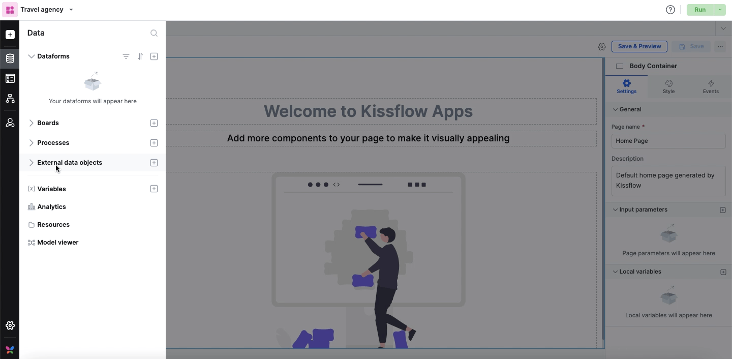
Task: Add a local variable with plus icon
Action: tap(723, 272)
